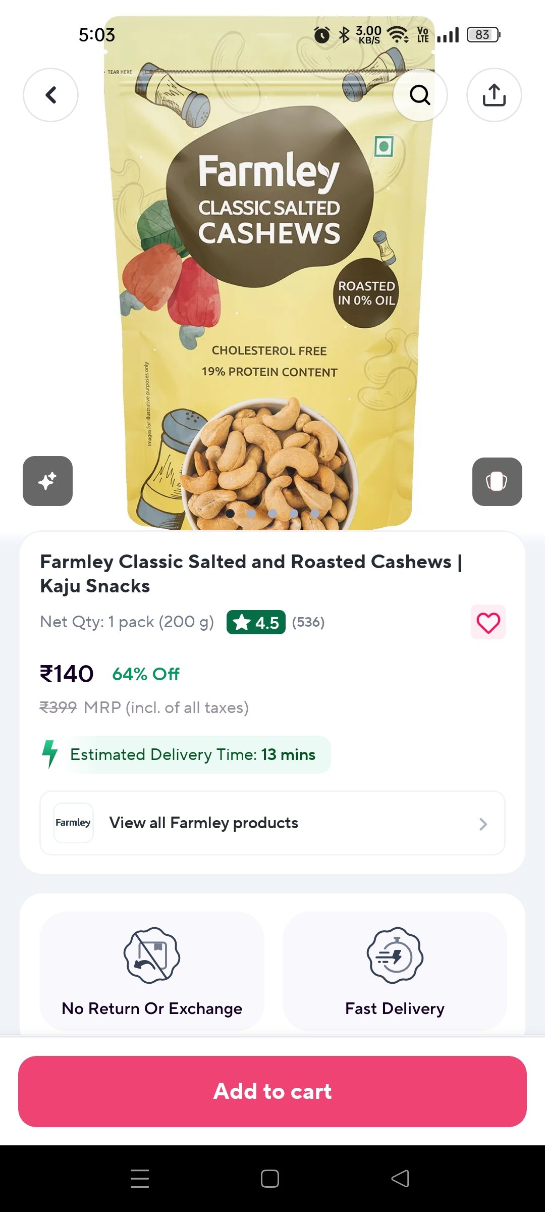Open the 4.5 star rating badge
The image size is (545, 1212).
point(256,622)
